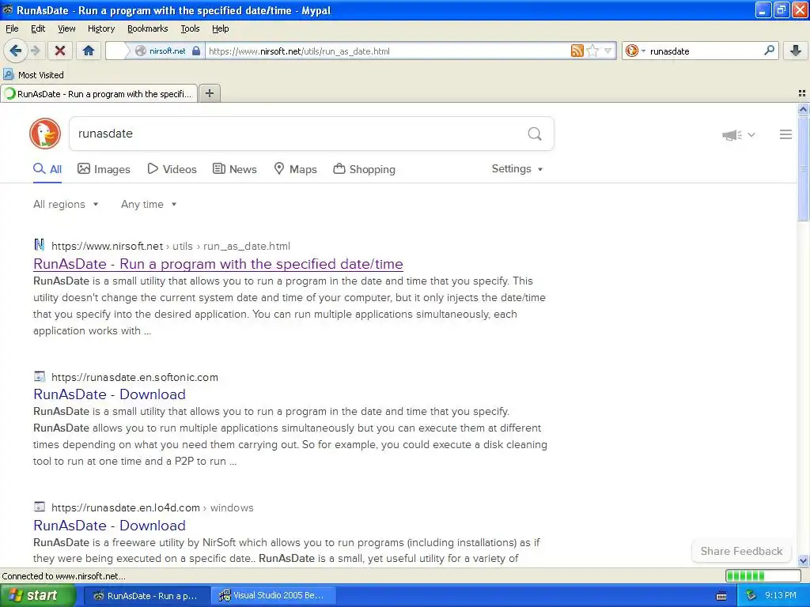Switch to Visual Studio 2005 taskbar button
This screenshot has height=607, width=810.
(273, 596)
